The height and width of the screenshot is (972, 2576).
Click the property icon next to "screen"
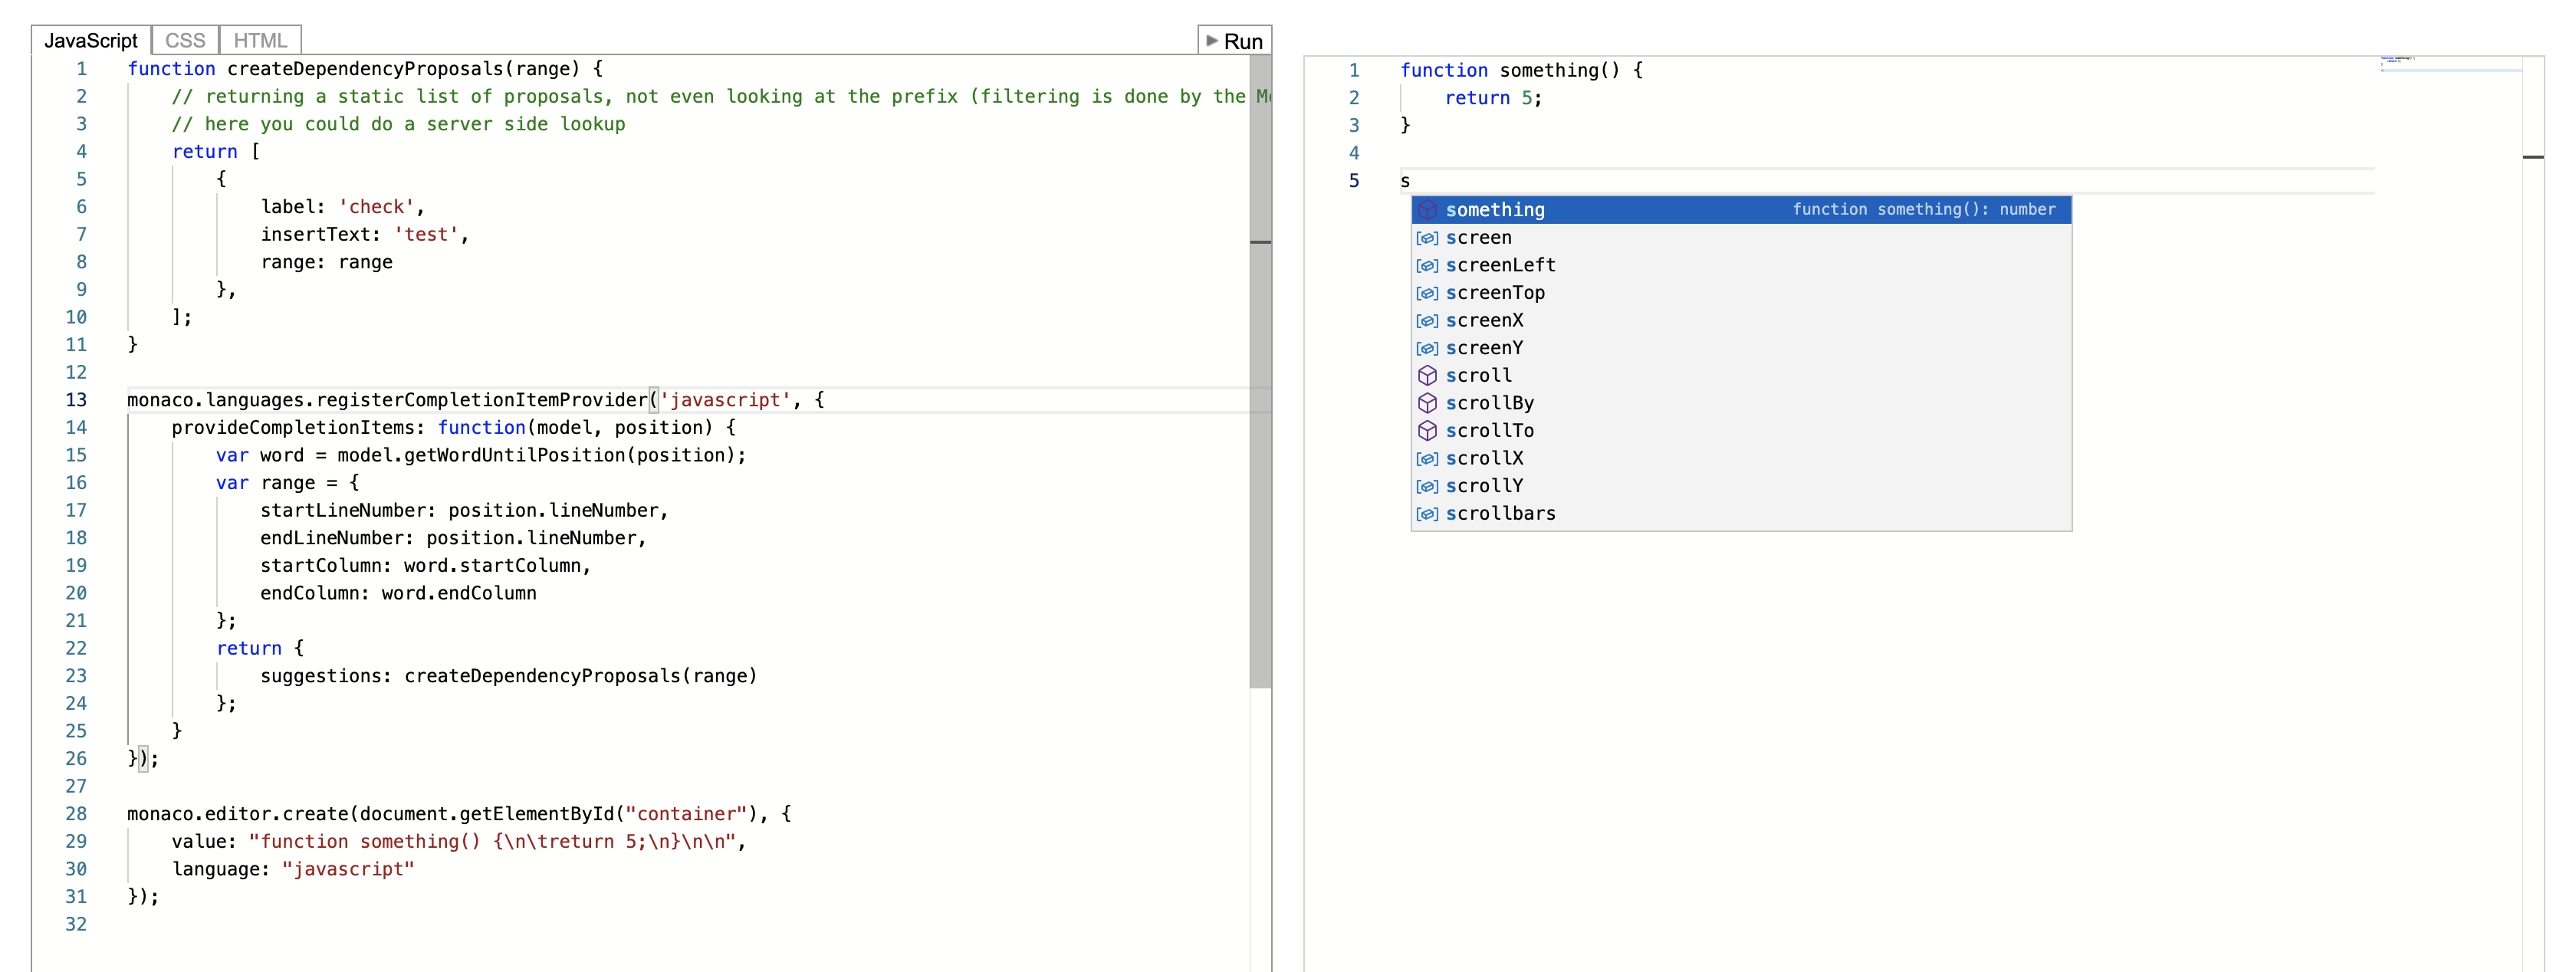tap(1428, 238)
